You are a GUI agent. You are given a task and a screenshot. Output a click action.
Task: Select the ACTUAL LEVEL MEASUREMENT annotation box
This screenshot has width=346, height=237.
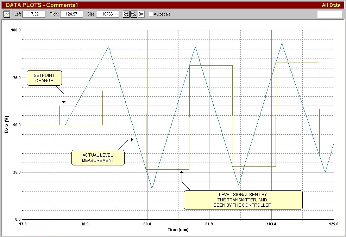[x=98, y=158]
